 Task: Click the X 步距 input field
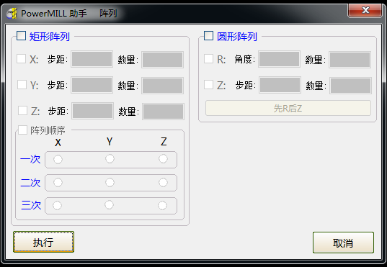coord(92,59)
